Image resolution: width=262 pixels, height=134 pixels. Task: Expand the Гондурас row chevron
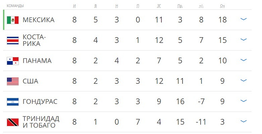[243, 101]
